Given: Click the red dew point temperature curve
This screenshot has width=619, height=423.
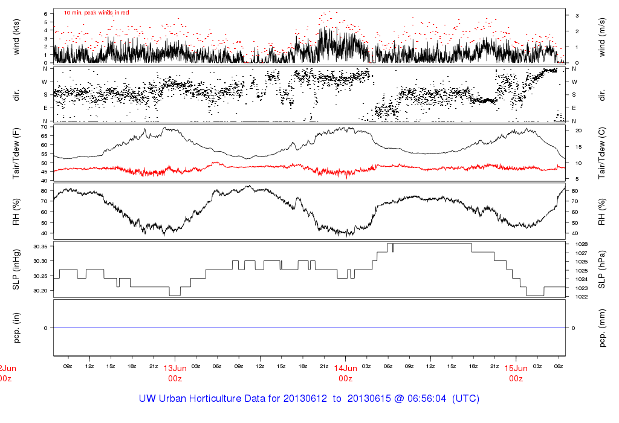Looking at the screenshot, I should (x=242, y=166).
